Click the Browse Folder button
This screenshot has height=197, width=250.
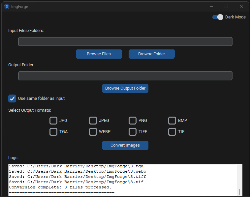tap(152, 54)
